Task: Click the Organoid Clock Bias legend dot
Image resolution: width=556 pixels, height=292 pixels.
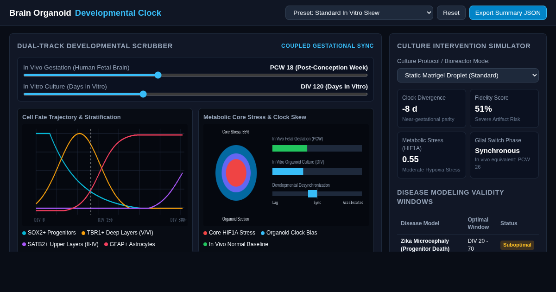Action: tap(263, 233)
